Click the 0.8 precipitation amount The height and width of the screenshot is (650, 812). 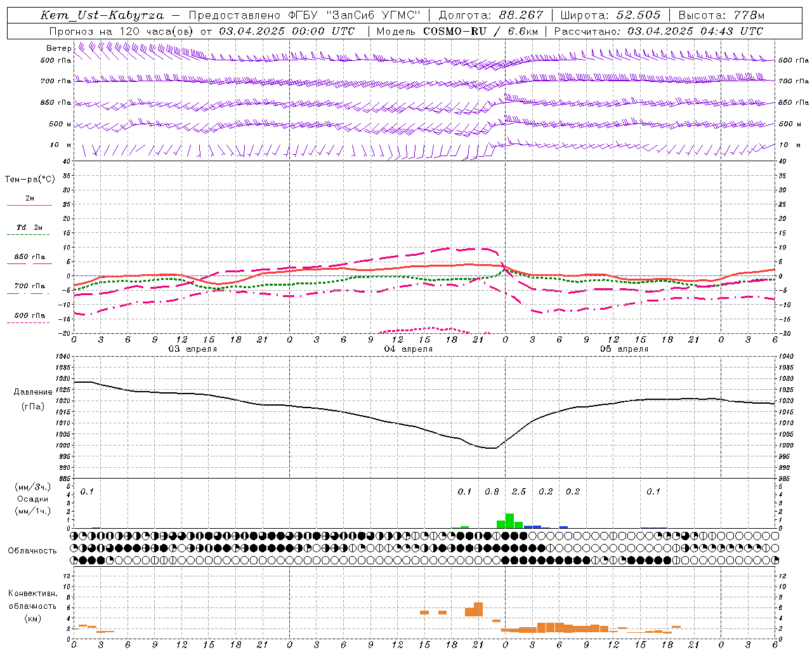pos(492,492)
